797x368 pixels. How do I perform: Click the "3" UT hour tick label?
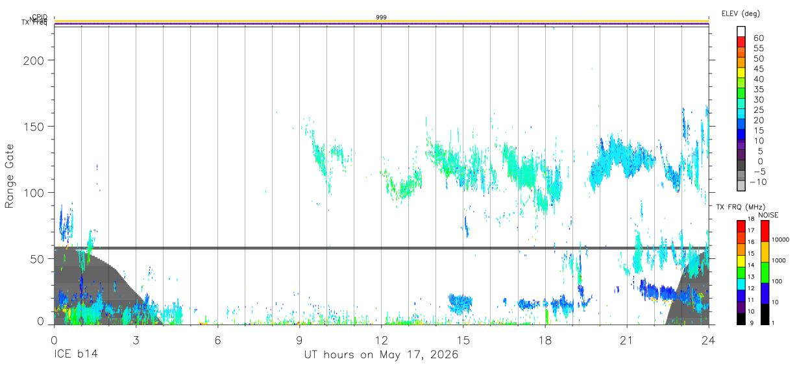pyautogui.click(x=136, y=340)
